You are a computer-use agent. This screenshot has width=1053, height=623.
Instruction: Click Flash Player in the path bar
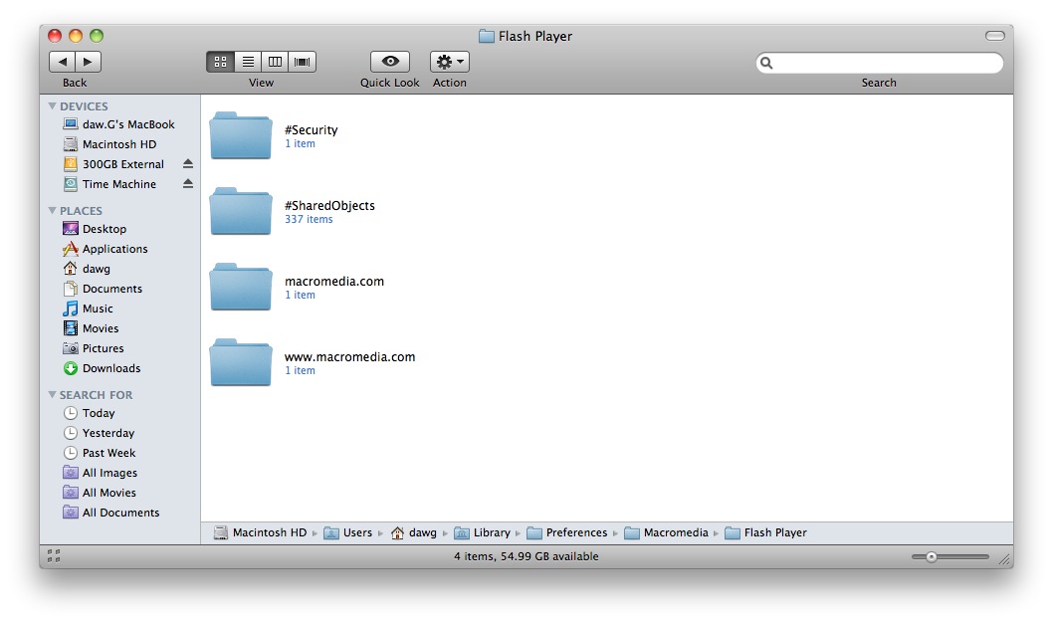click(766, 532)
